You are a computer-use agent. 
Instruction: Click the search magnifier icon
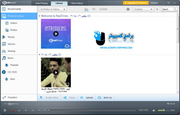pos(175,9)
